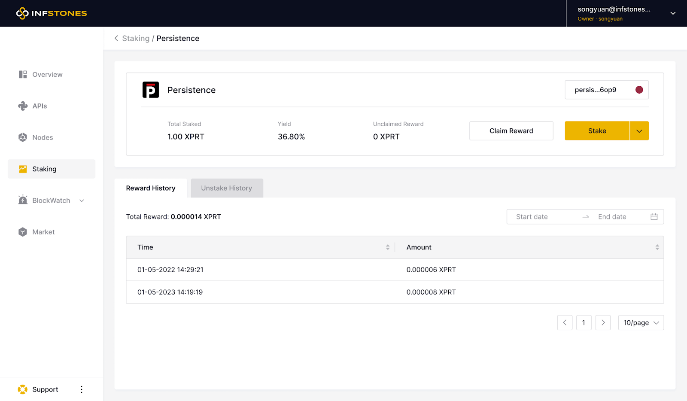687x401 pixels.
Task: Click the 0 XPRT unclaimed reward value
Action: pyautogui.click(x=386, y=137)
